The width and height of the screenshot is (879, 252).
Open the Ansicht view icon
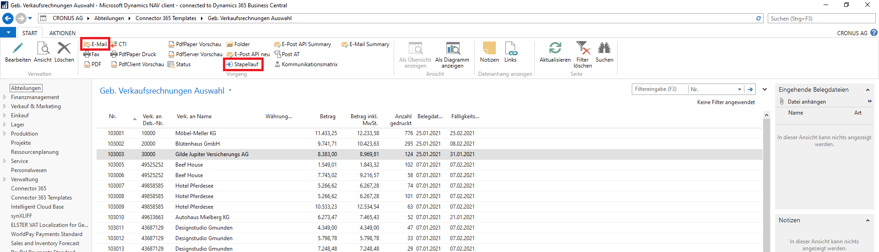point(43,48)
